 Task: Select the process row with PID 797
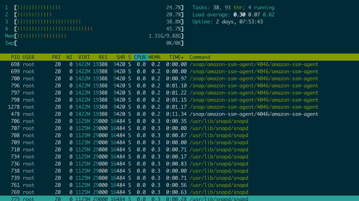pos(180,93)
